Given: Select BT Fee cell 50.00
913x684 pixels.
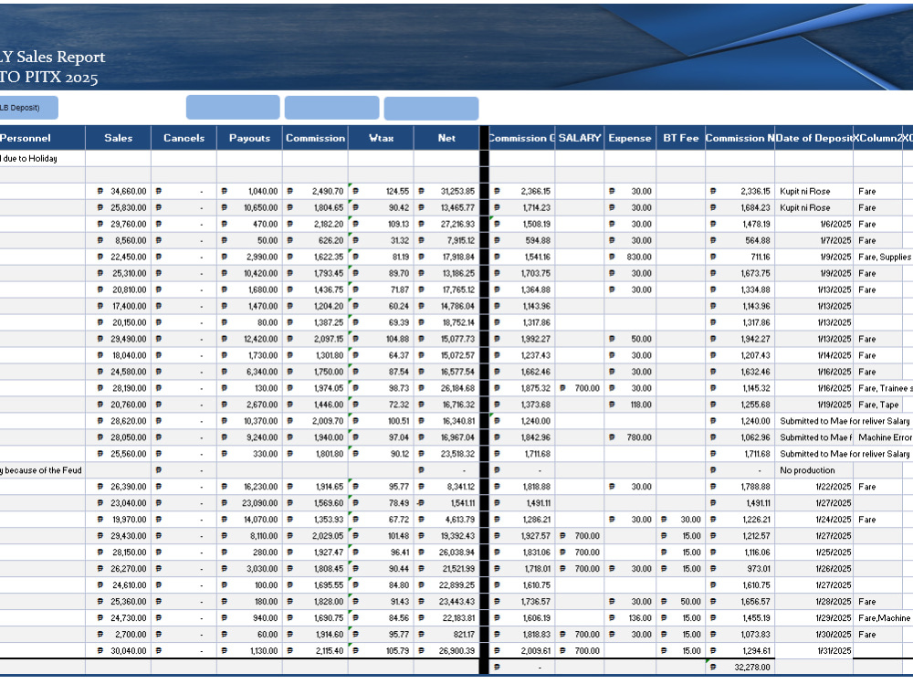Looking at the screenshot, I should click(x=681, y=601).
